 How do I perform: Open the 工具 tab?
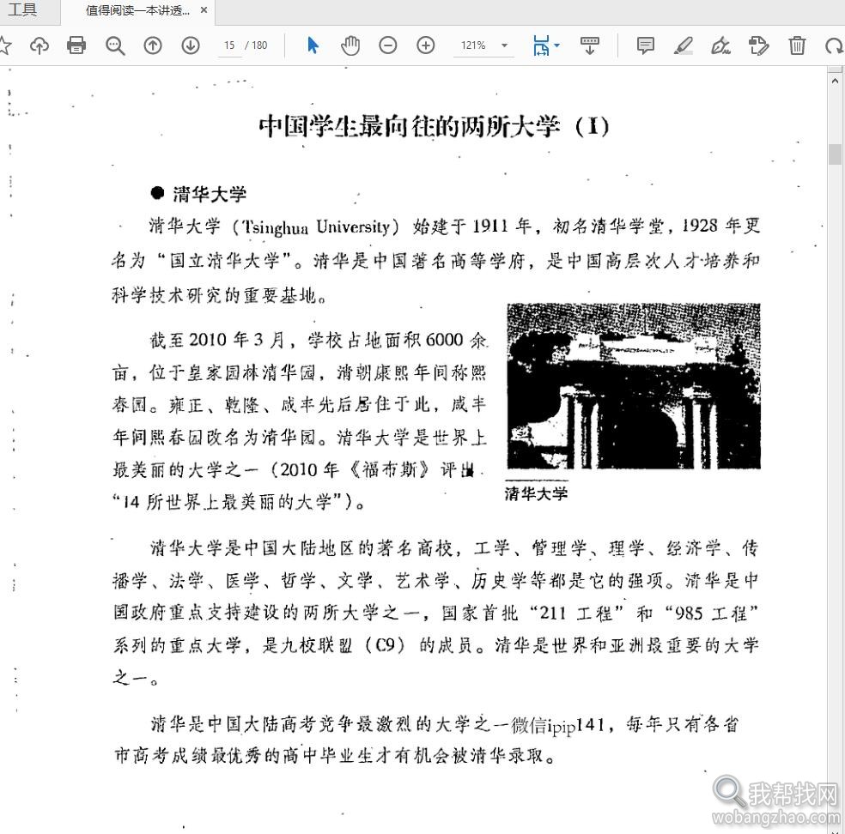tap(22, 10)
